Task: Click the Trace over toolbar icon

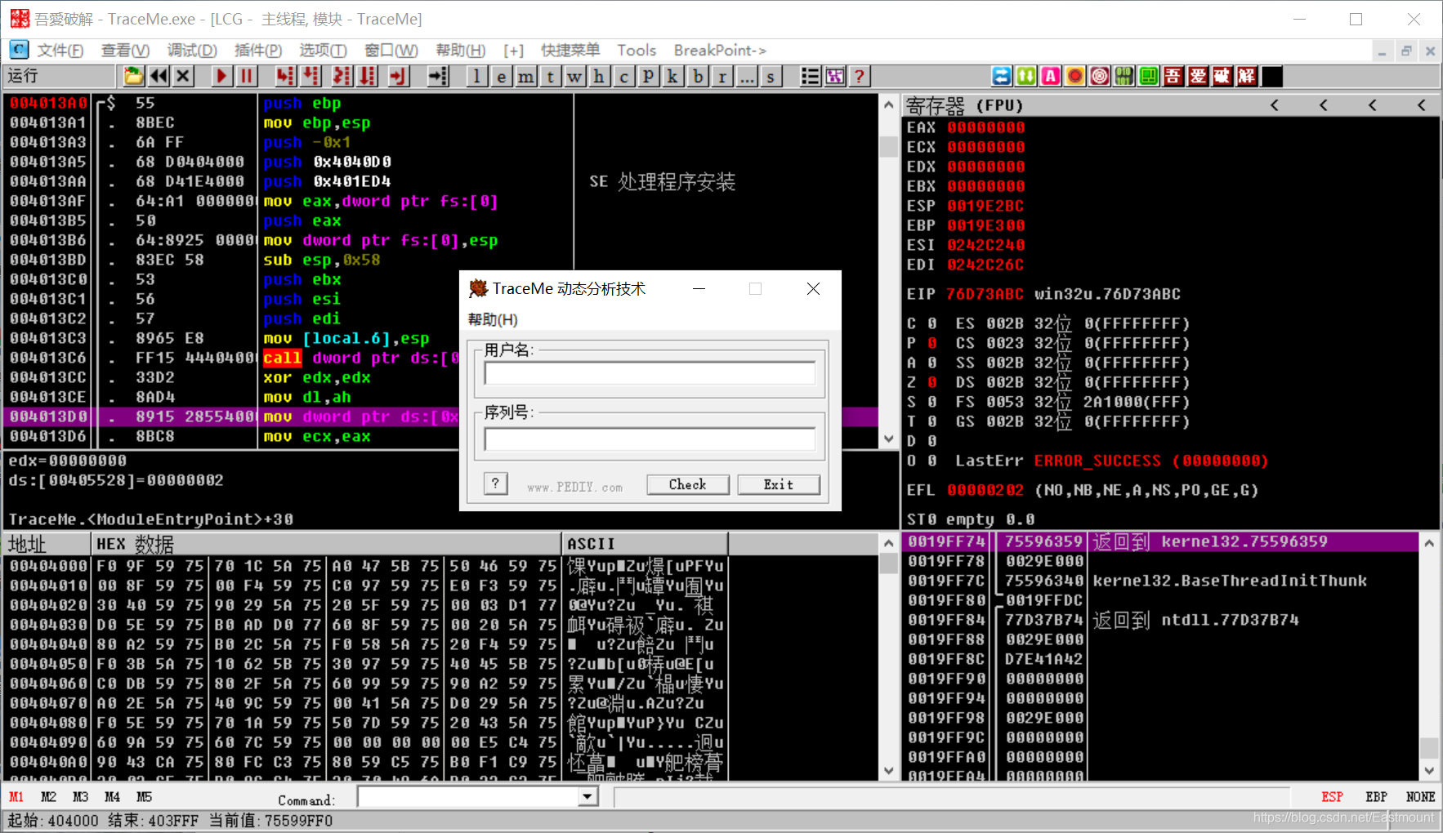Action: [369, 76]
